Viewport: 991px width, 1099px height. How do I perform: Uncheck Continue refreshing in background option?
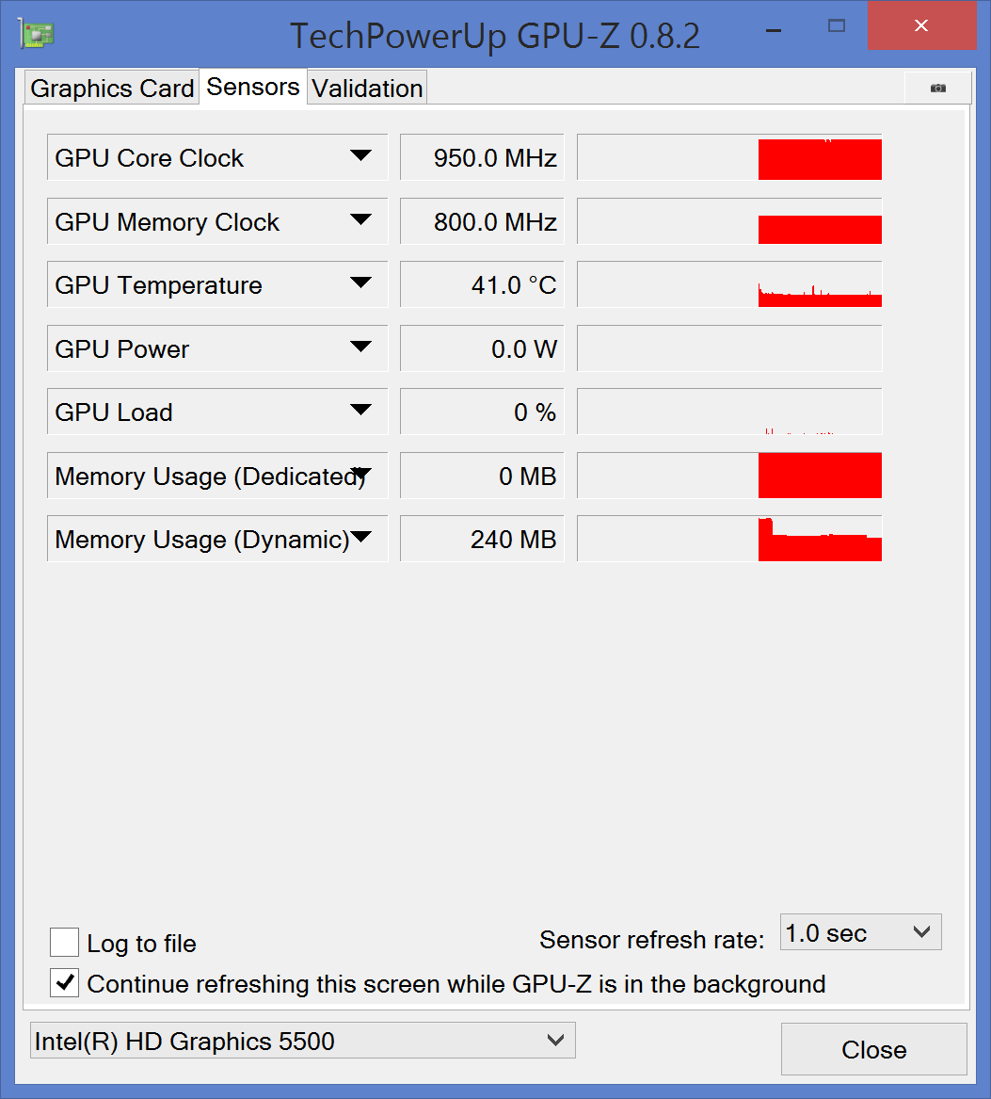coord(64,982)
